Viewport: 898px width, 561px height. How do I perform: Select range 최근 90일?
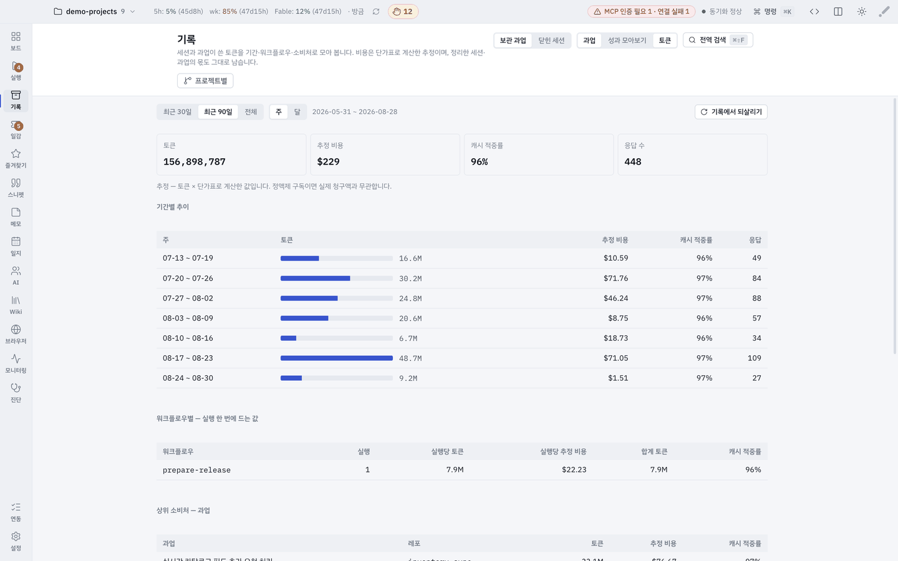[218, 112]
